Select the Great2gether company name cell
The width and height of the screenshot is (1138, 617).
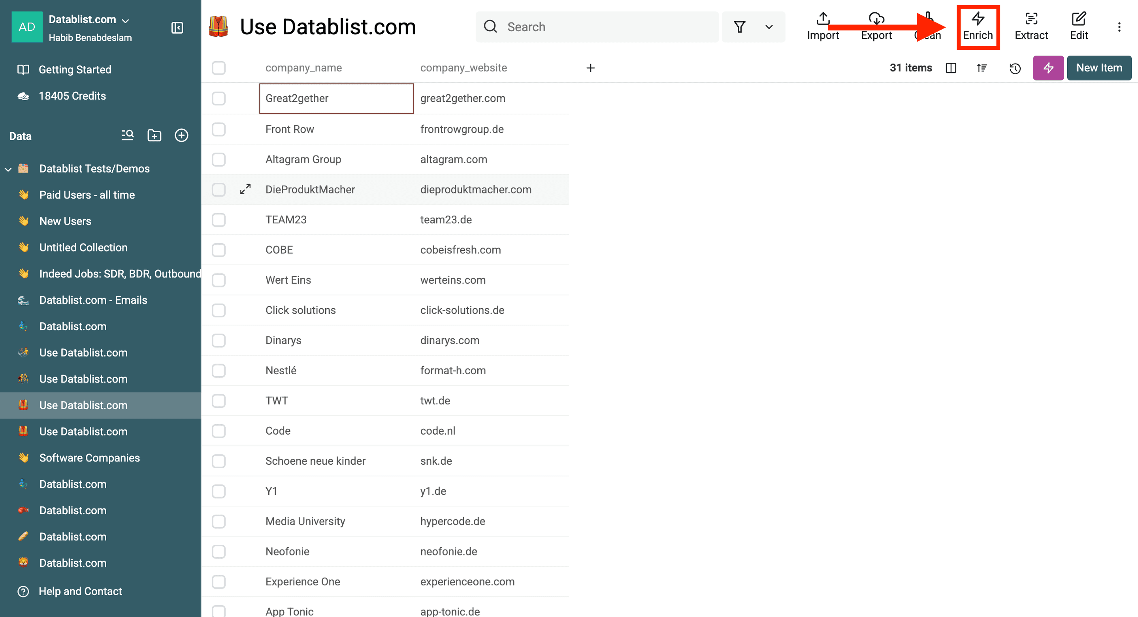point(337,98)
